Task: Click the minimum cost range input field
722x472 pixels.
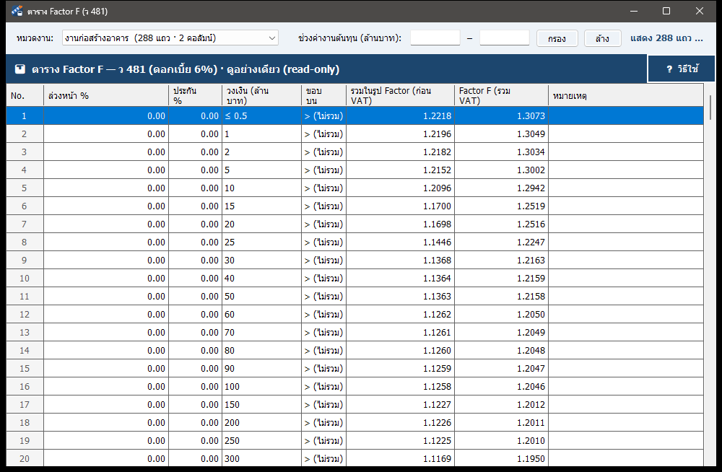Action: pos(435,38)
